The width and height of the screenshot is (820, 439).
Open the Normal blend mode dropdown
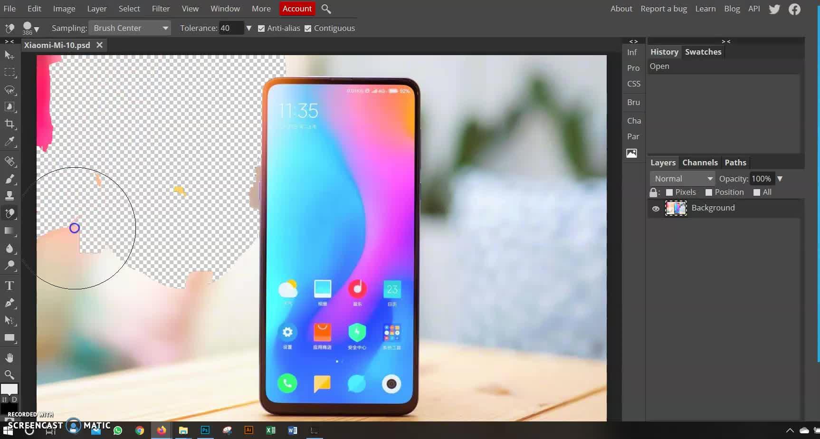pyautogui.click(x=682, y=179)
